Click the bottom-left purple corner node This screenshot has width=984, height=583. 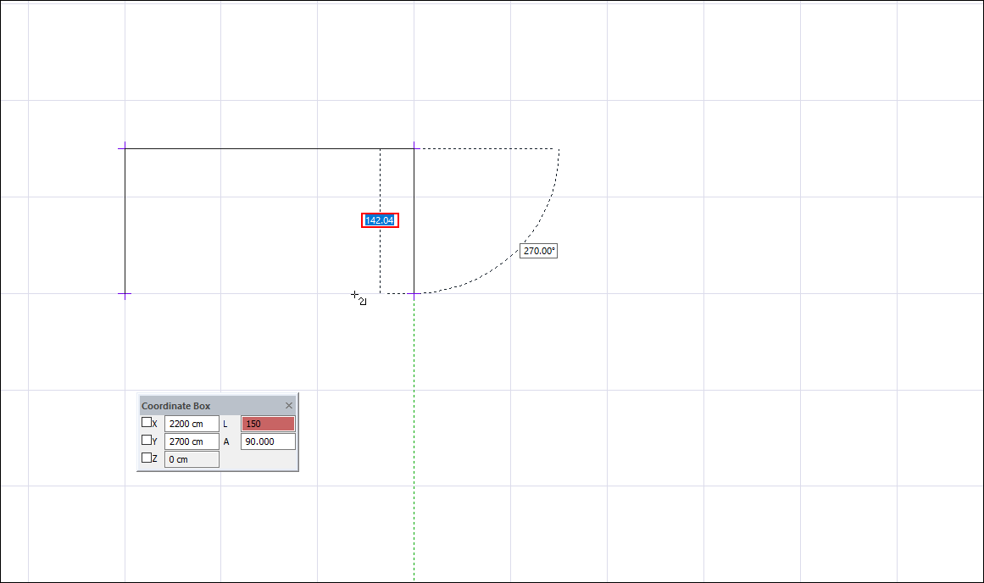125,294
